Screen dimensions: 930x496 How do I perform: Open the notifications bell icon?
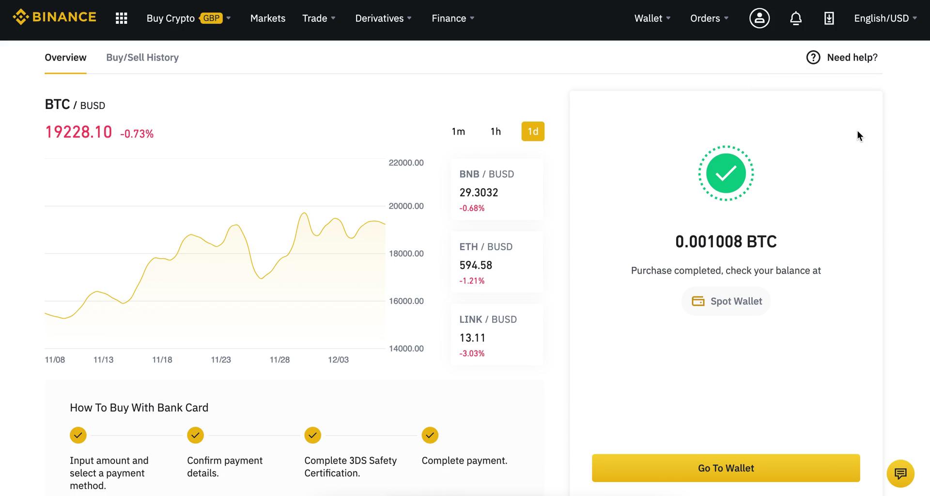795,18
